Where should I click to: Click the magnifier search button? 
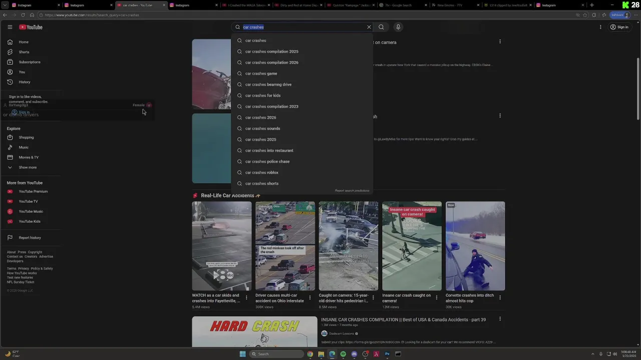(x=381, y=27)
